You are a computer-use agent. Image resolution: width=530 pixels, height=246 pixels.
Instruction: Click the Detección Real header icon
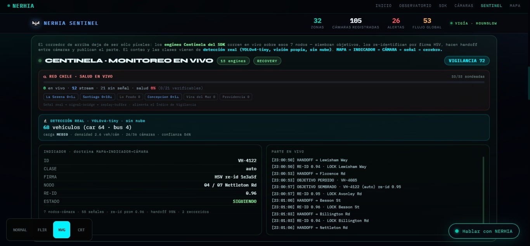click(x=45, y=121)
